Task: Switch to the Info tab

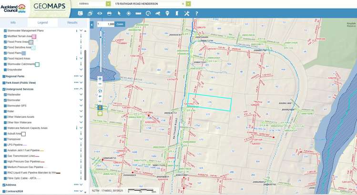Action: tap(13, 22)
